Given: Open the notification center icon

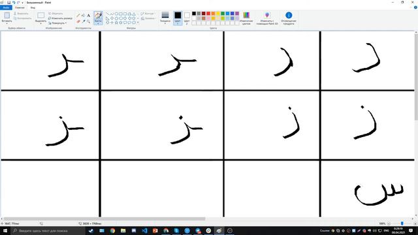Looking at the screenshot, I should (411, 230).
